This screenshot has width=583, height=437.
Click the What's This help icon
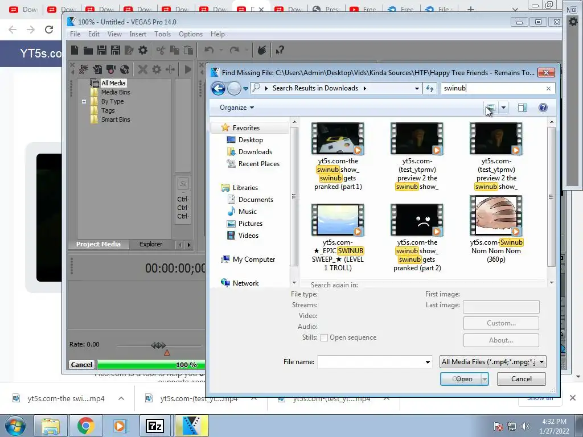click(x=280, y=50)
